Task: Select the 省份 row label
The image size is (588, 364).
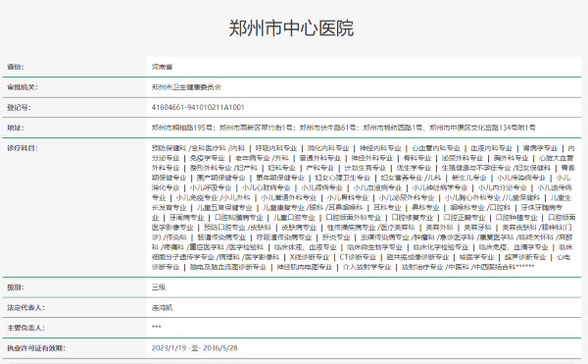Action: pyautogui.click(x=16, y=67)
